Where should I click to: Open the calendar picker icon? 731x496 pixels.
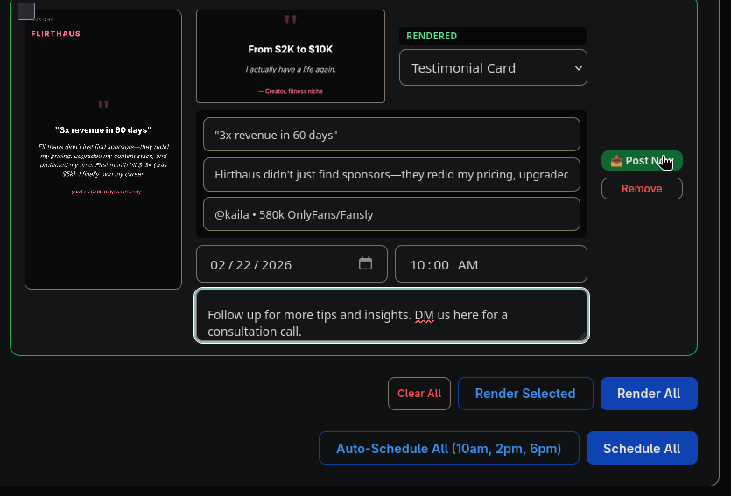click(366, 263)
